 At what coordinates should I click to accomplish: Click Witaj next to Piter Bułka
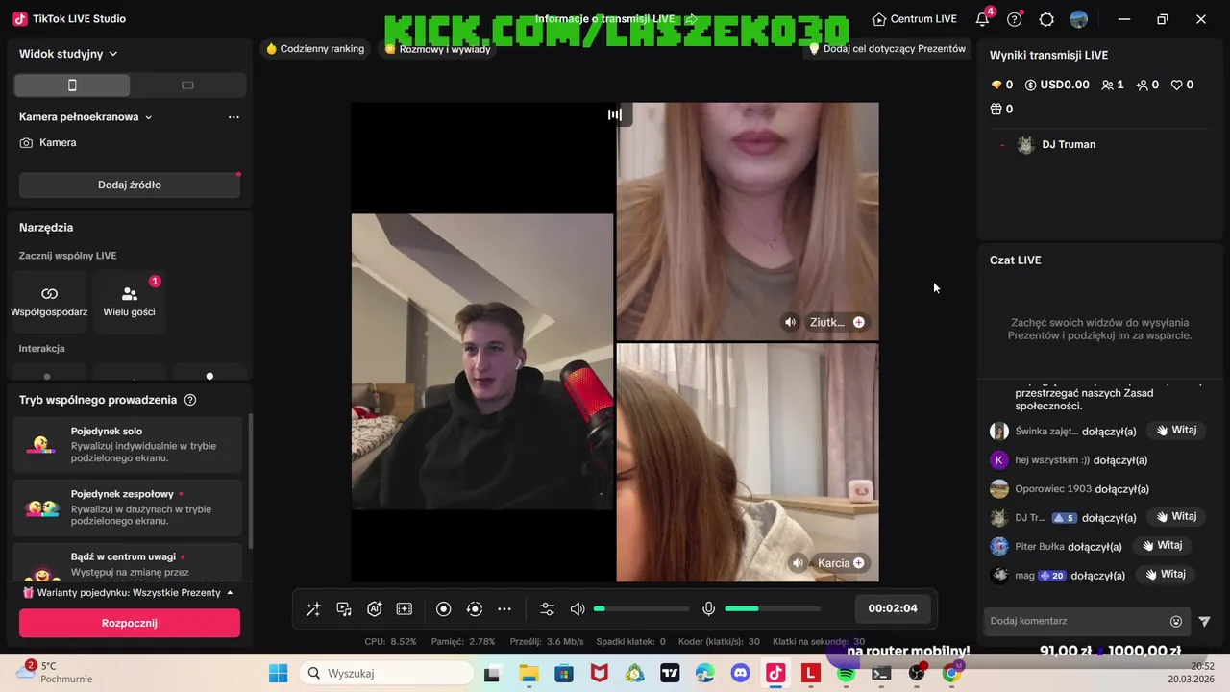1163,546
